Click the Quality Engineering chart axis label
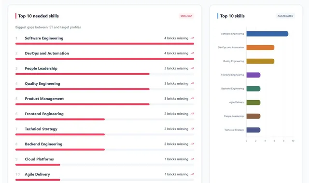Screen dimensions: 309x183 click(233, 61)
